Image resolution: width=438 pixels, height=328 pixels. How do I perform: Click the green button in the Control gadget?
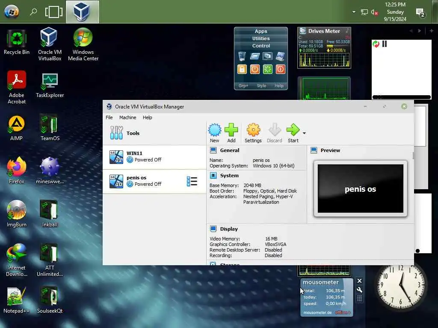point(268,69)
